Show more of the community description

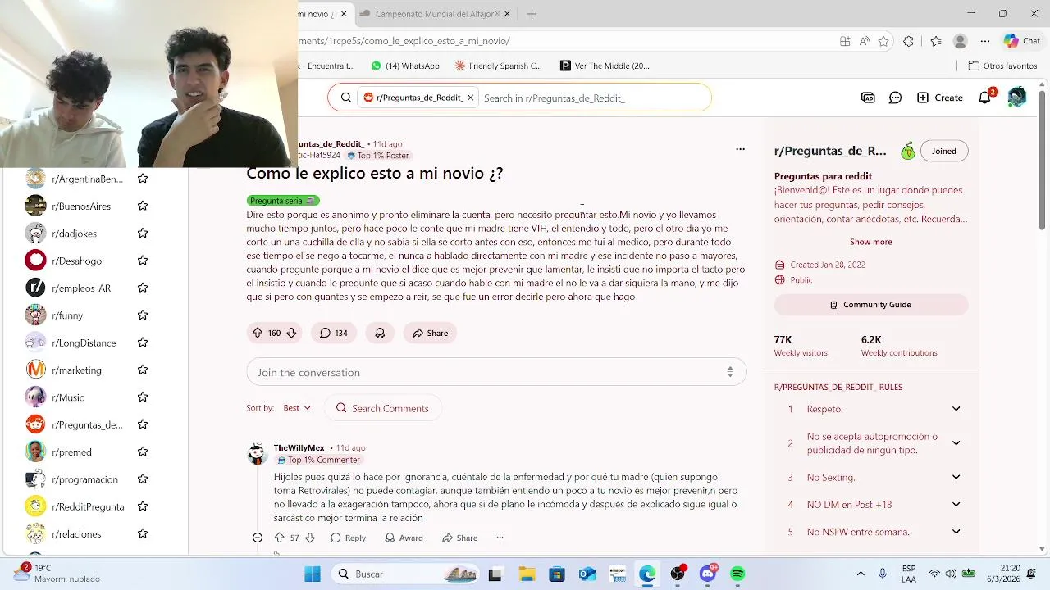[x=870, y=242]
